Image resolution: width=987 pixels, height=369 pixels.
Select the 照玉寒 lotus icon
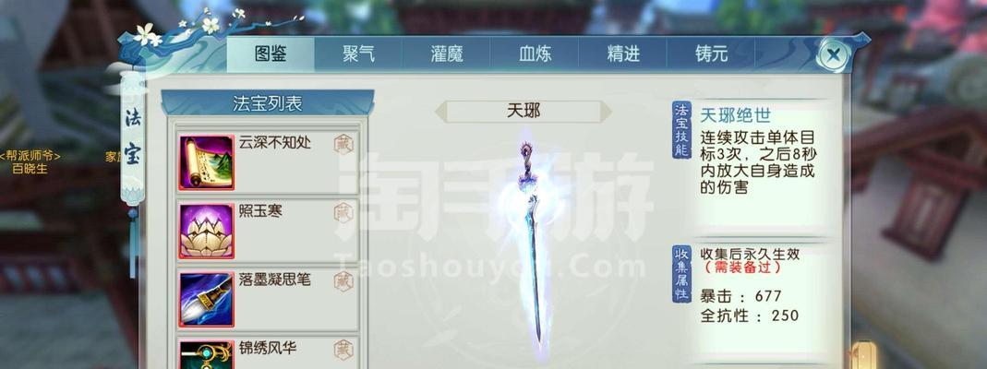pos(207,231)
